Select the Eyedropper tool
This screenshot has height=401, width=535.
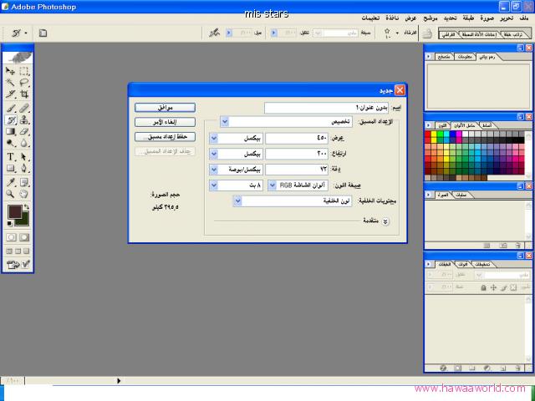coord(11,181)
